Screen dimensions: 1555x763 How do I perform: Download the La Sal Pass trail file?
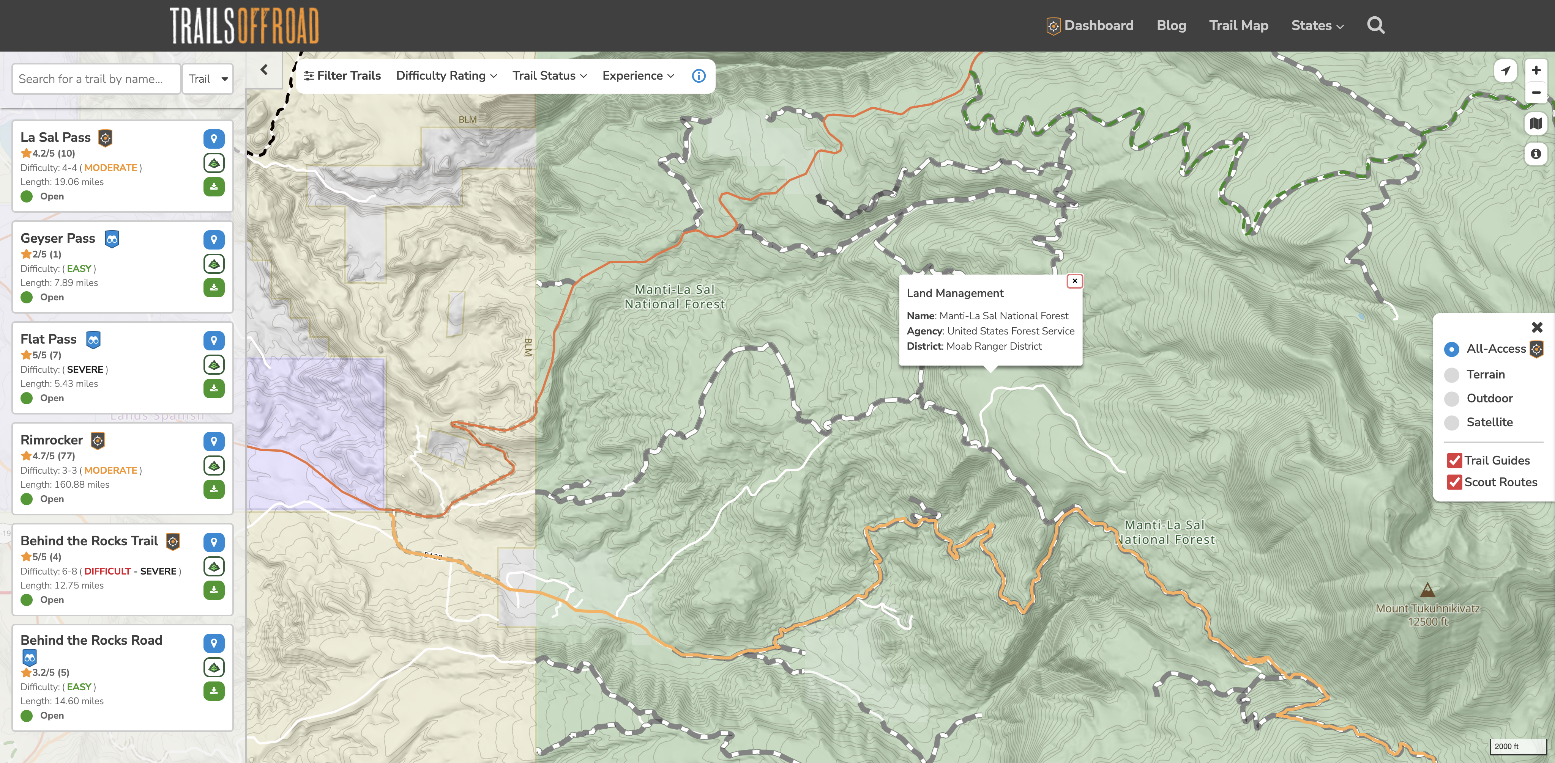[214, 187]
